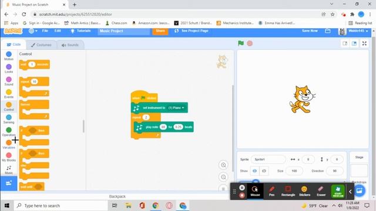Select the Sensing block category
The height and width of the screenshot is (211, 376).
tap(9, 120)
